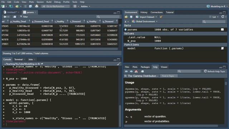The width and height of the screenshot is (229, 129).
Task: Open the File menu
Action: [x=3, y=2]
